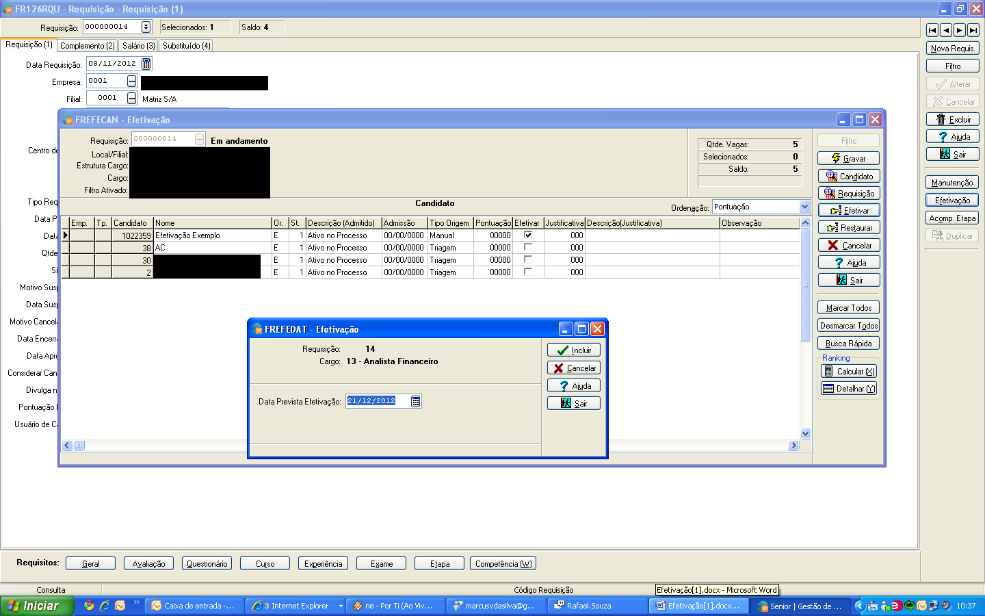Open Internet Explorer quick launch icon

point(105,606)
